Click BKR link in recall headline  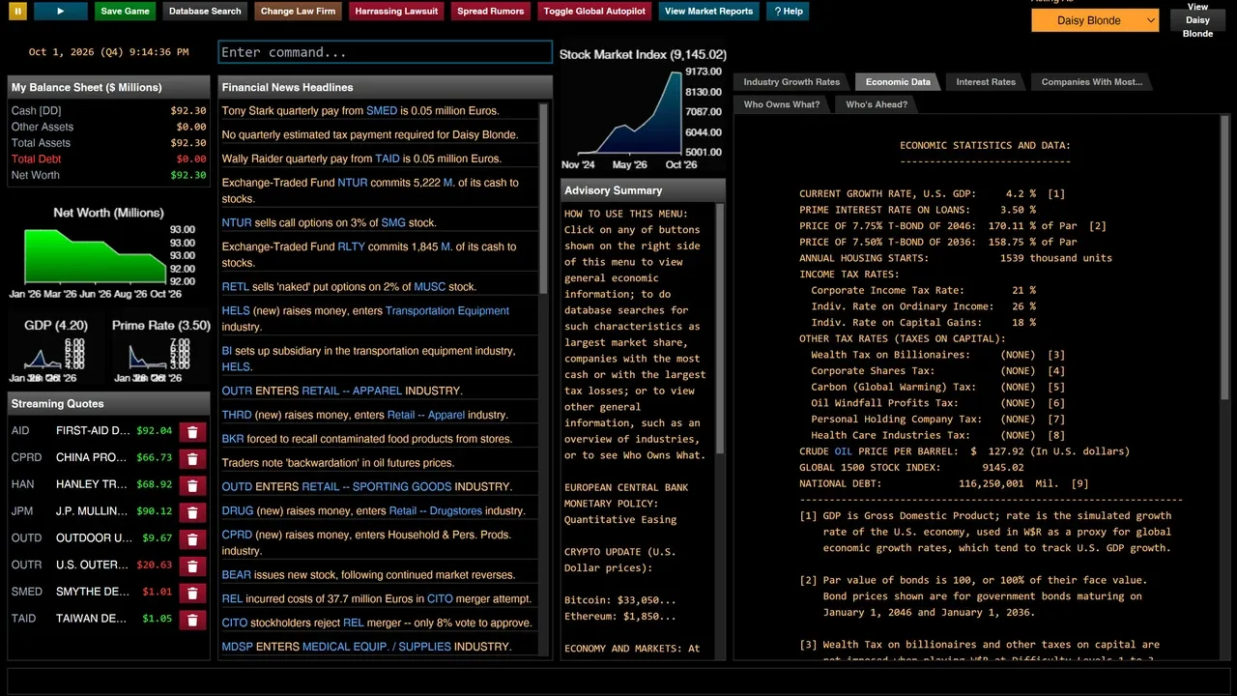233,439
